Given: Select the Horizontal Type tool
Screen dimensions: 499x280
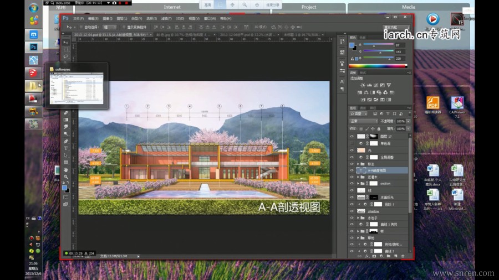Looking at the screenshot, I should (66, 148).
